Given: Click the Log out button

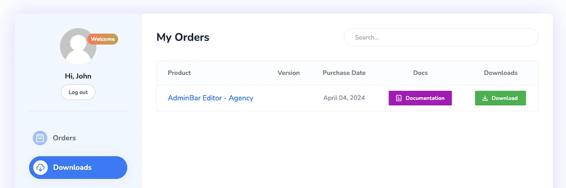Looking at the screenshot, I should 78,92.
